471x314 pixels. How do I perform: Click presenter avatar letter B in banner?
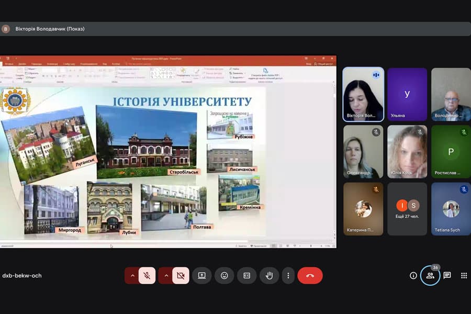(6, 29)
